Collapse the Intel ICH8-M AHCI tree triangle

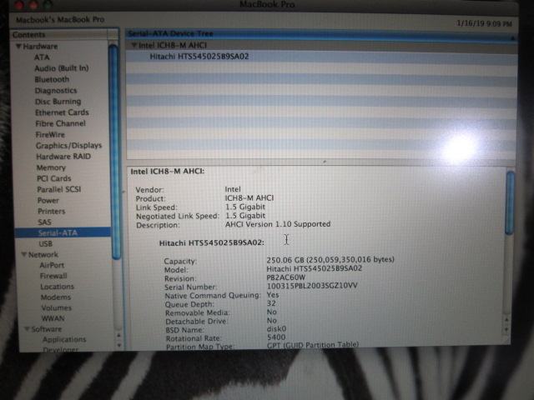[x=133, y=45]
